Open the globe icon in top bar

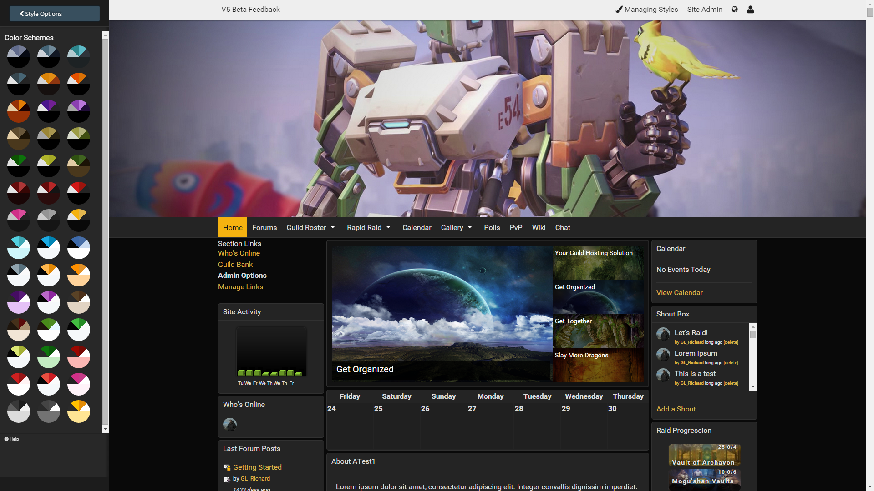[734, 10]
